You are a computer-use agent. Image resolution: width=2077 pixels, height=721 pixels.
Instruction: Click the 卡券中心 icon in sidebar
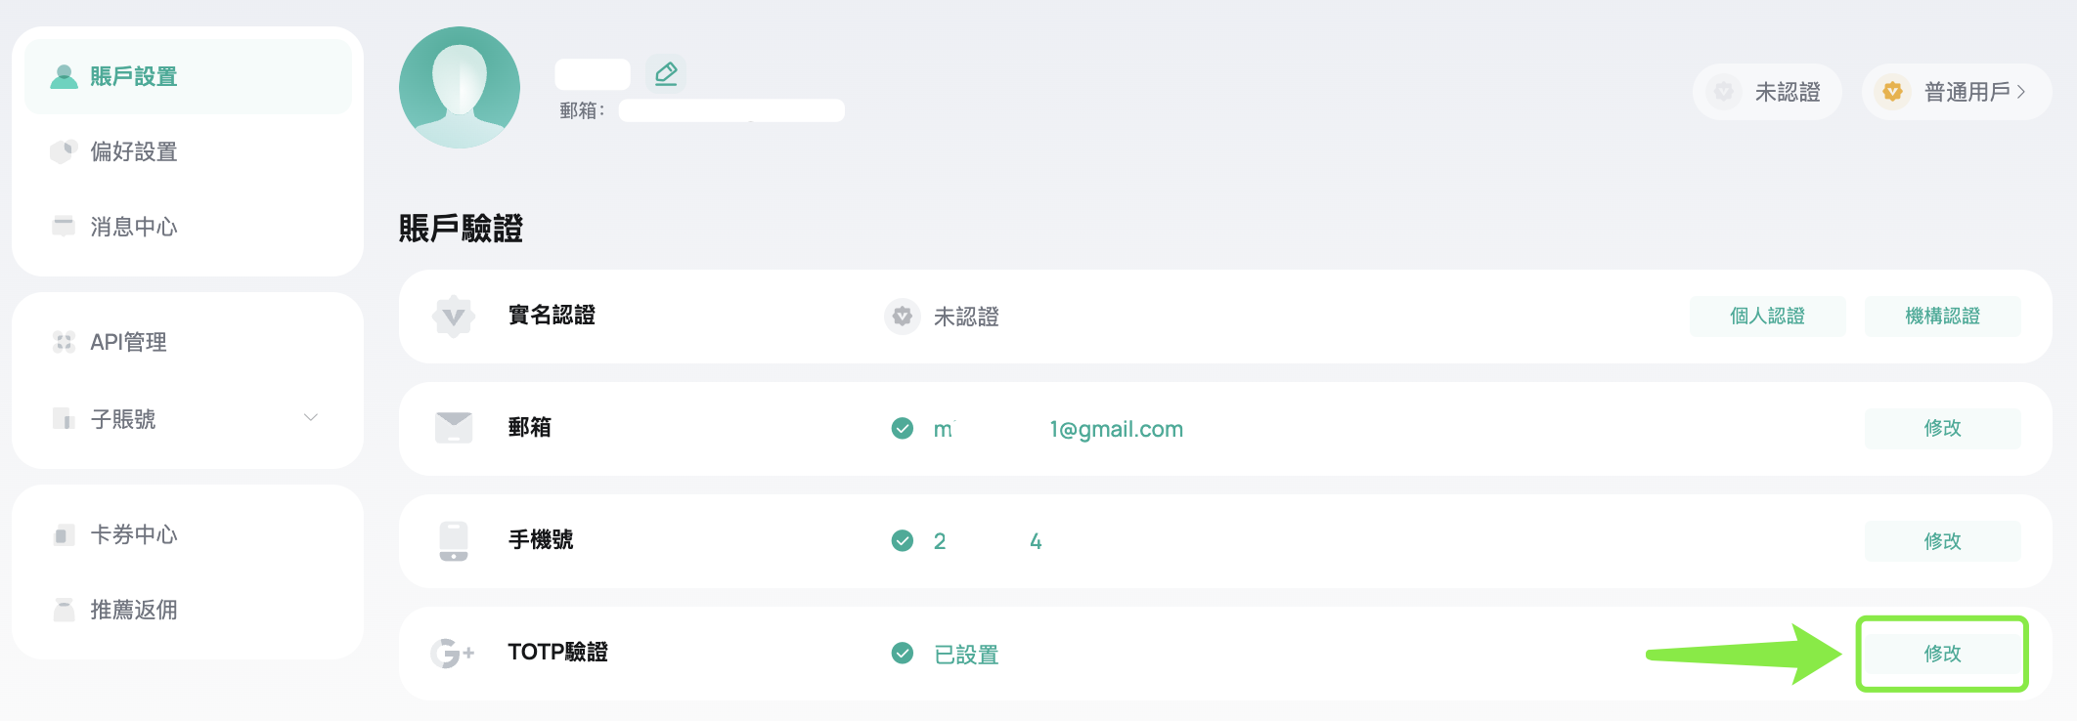coord(64,534)
